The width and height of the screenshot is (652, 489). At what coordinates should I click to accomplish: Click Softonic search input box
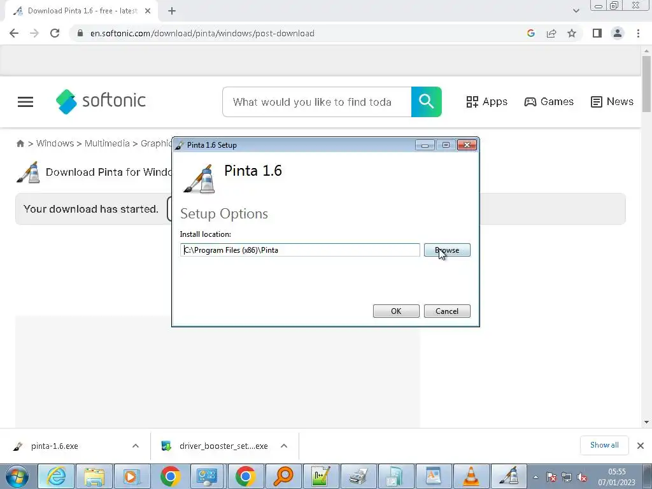click(317, 102)
